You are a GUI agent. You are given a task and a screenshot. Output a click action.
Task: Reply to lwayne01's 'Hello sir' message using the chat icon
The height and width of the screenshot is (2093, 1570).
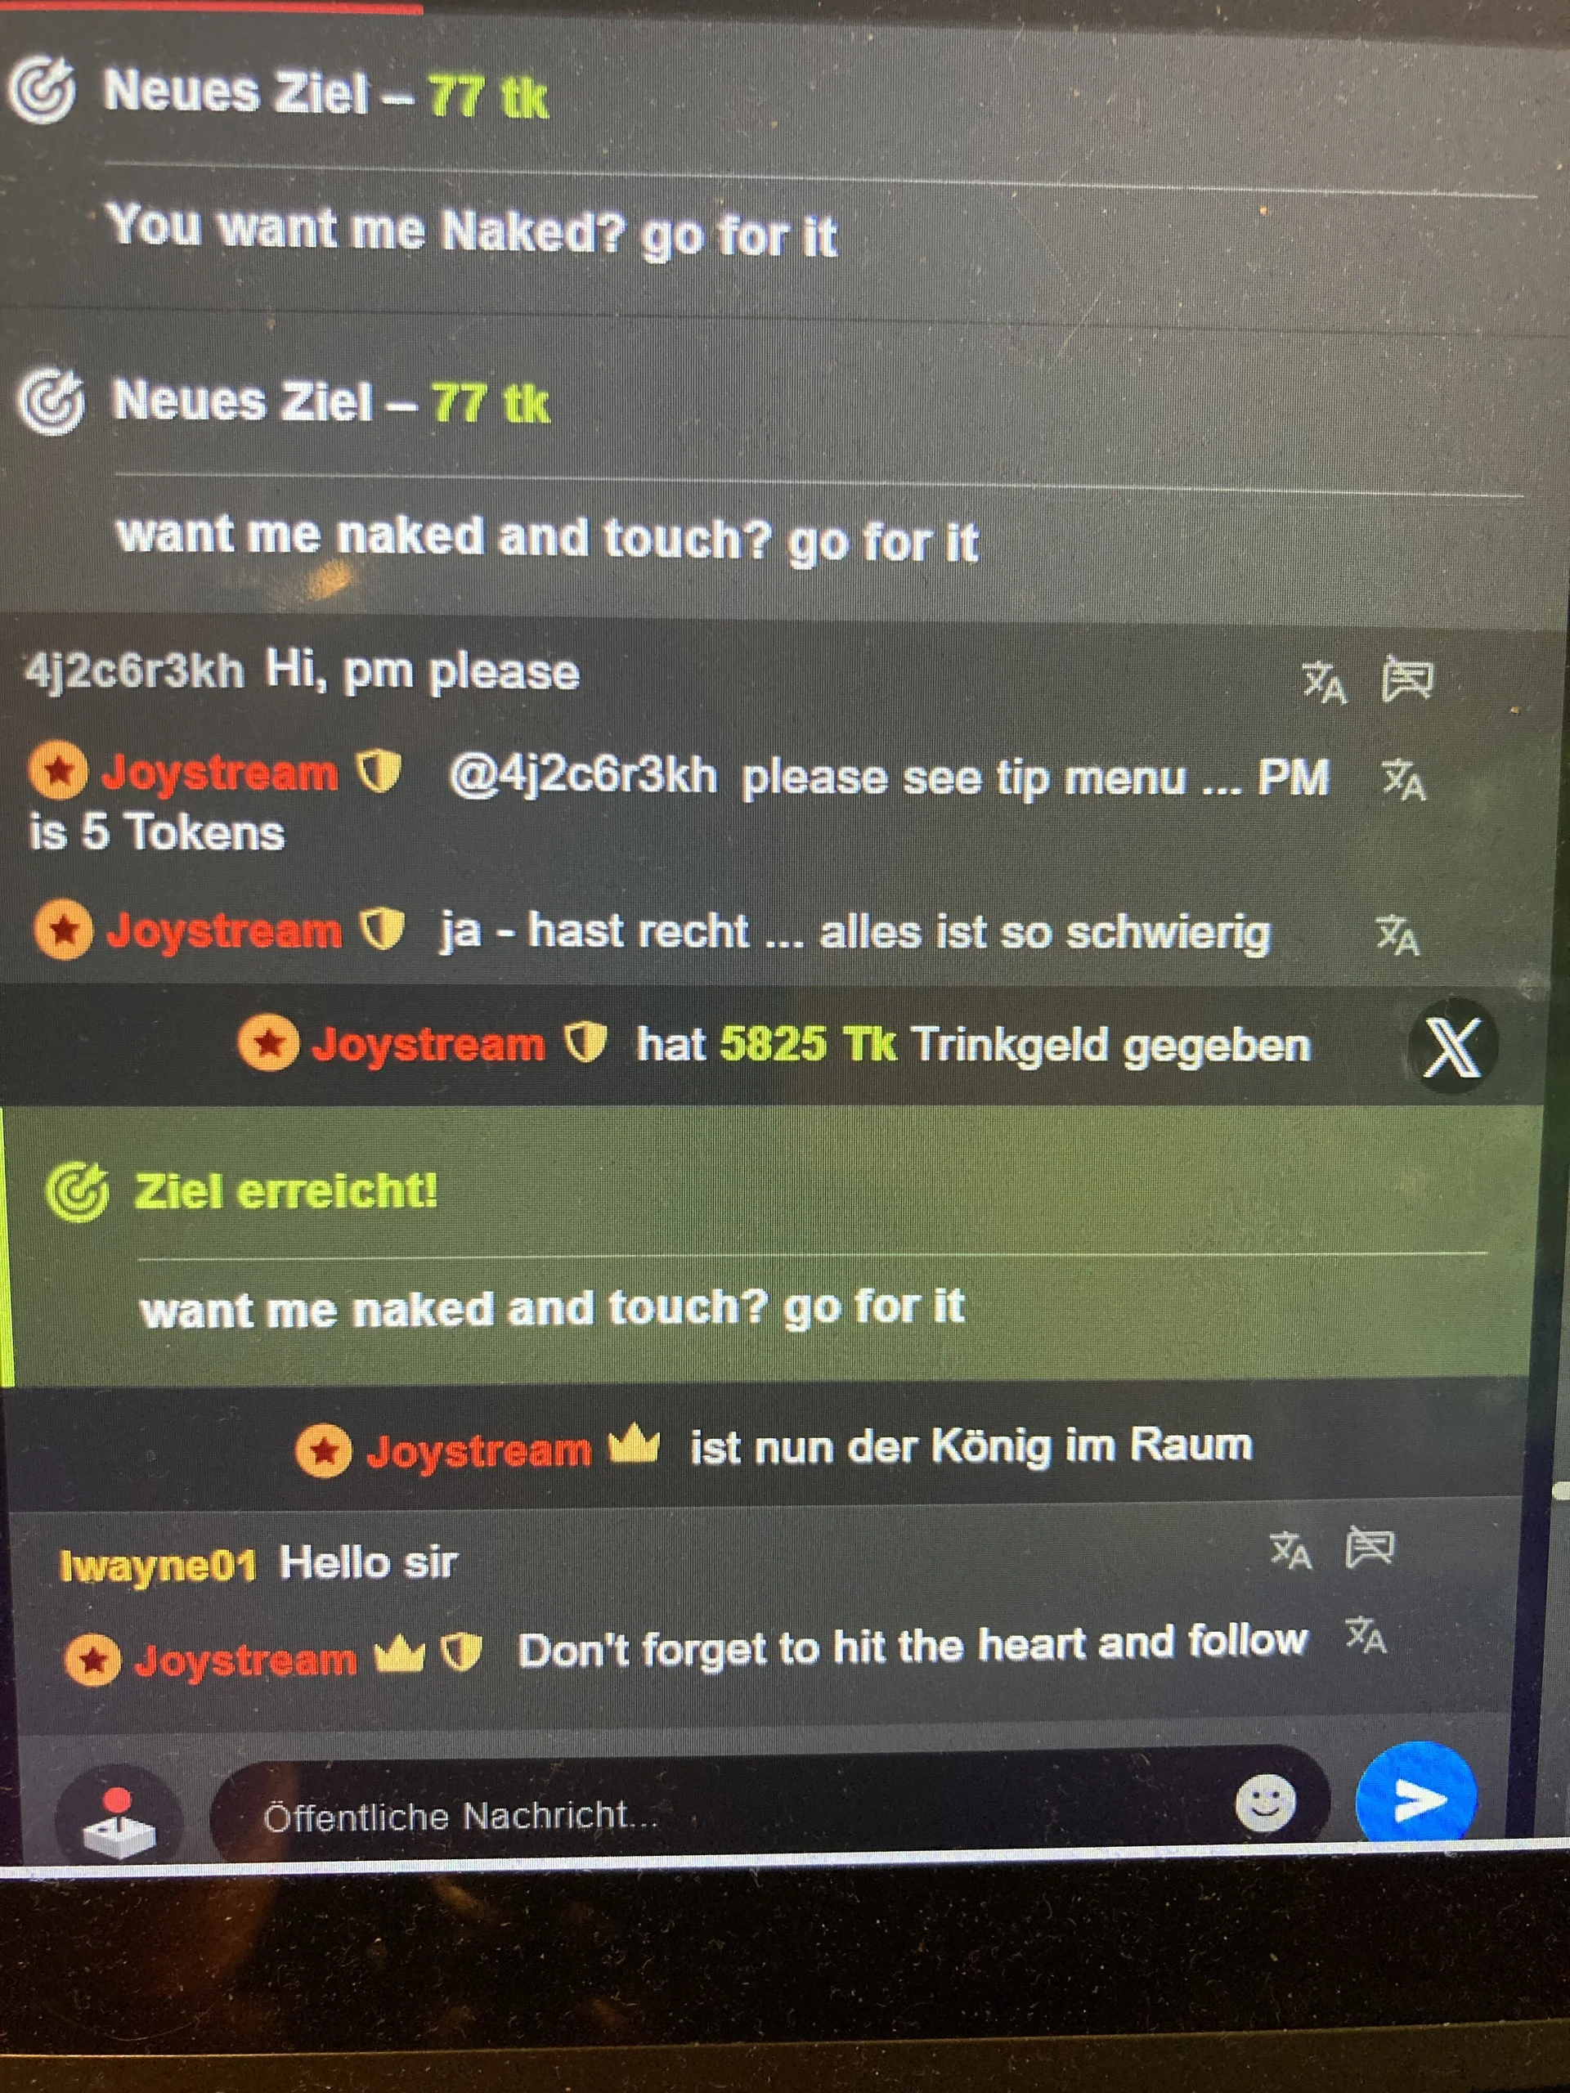click(x=1370, y=1548)
